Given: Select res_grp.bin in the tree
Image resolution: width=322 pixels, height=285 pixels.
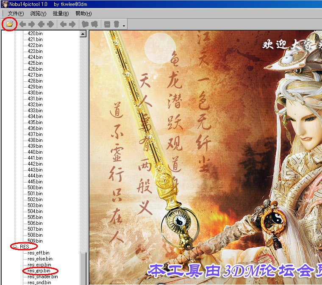Looking at the screenshot, I should [x=39, y=271].
